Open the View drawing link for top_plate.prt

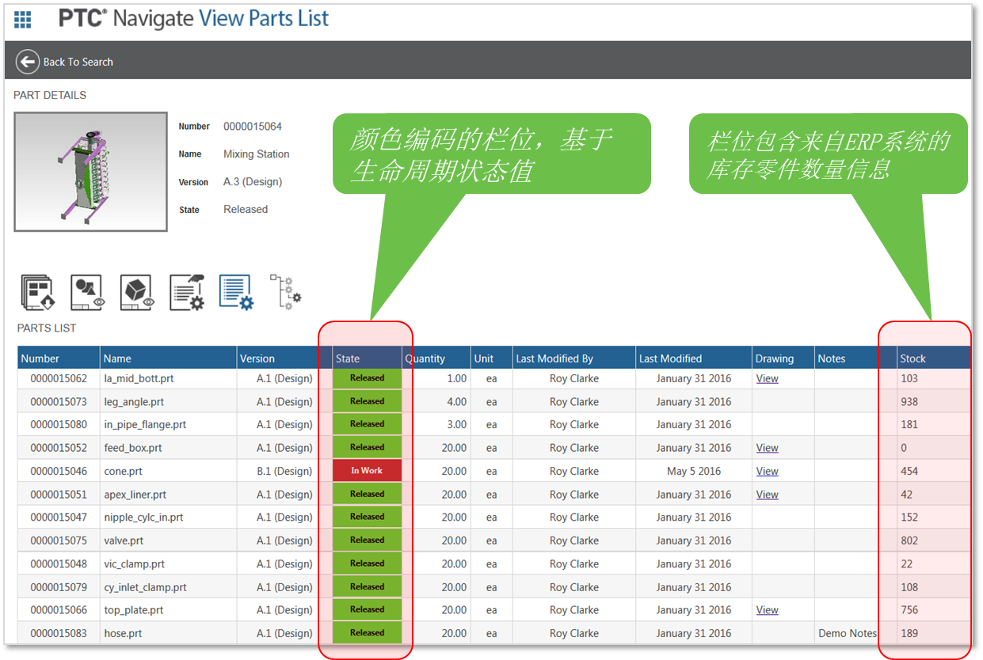767,610
